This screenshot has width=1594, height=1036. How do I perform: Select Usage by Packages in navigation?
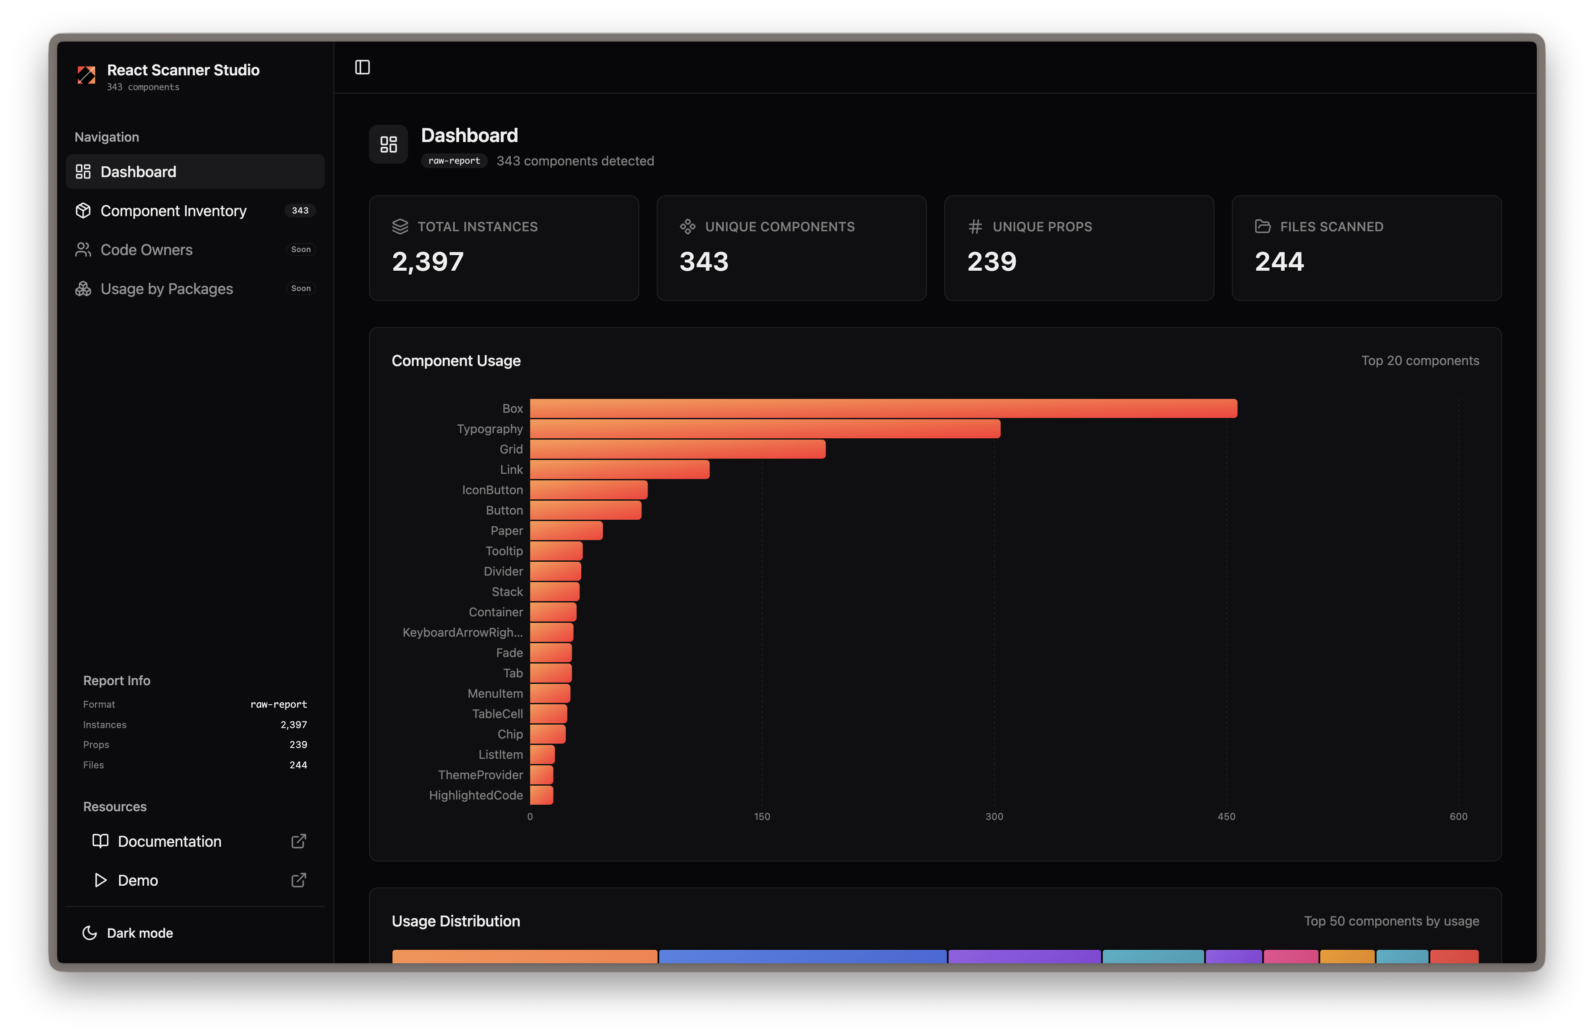[166, 288]
